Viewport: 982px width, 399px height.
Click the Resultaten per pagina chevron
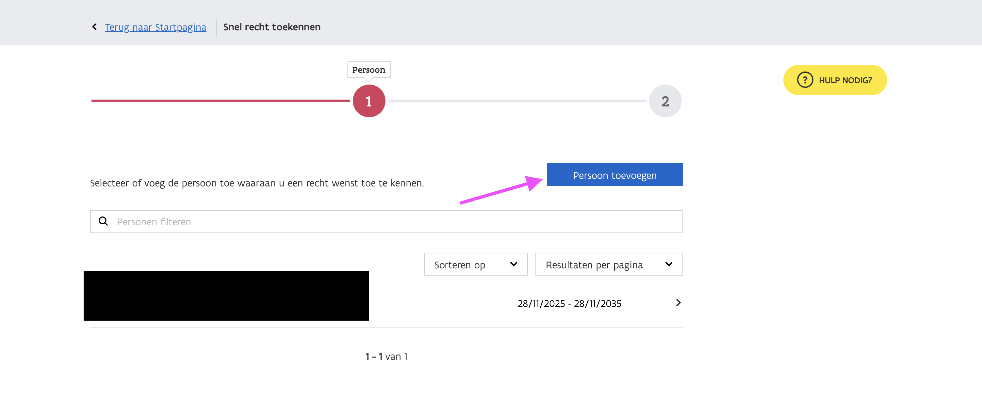[x=669, y=264]
